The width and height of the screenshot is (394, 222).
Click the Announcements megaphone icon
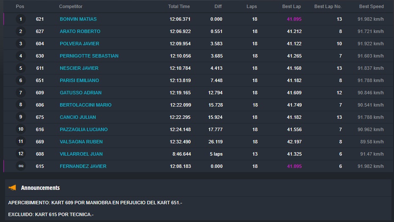(x=12, y=188)
